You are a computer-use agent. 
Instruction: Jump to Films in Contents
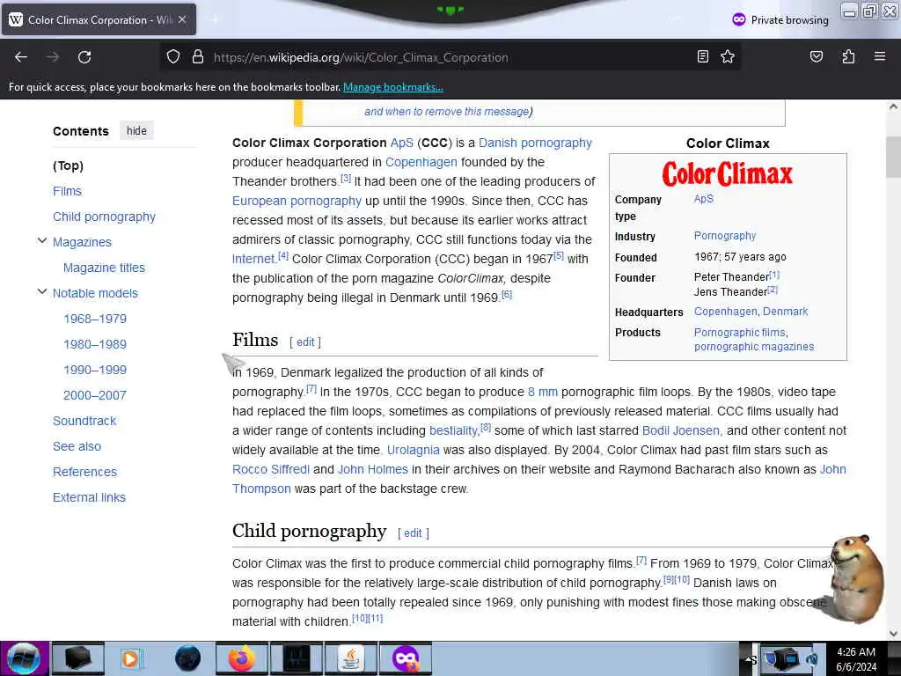[67, 191]
